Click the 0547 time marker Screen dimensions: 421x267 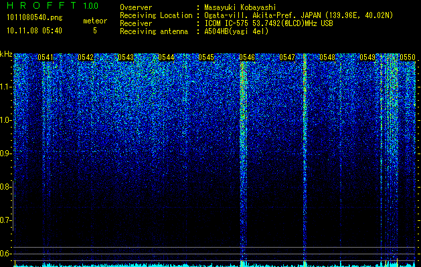pos(287,57)
